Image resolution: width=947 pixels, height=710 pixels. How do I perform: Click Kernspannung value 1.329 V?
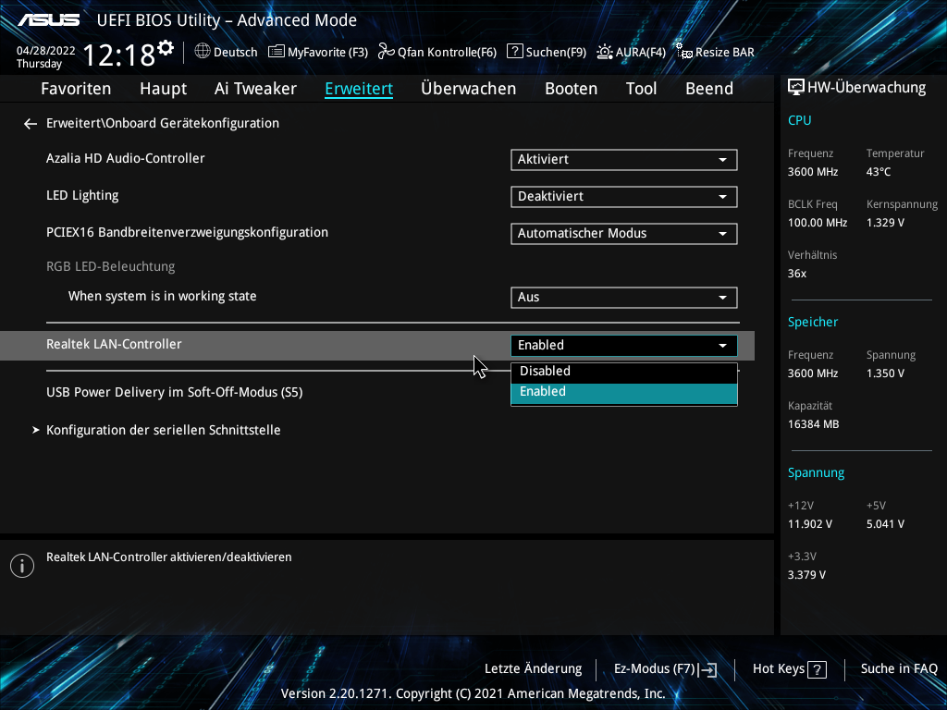tap(885, 223)
